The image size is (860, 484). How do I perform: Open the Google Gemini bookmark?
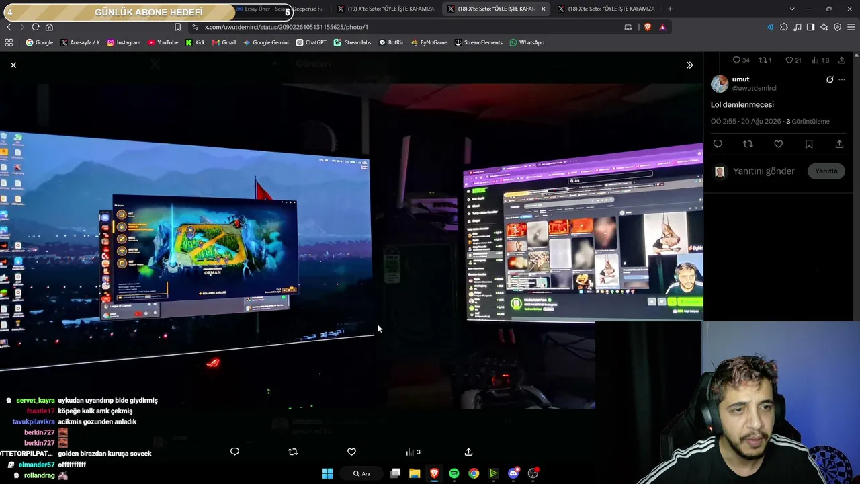coord(266,42)
